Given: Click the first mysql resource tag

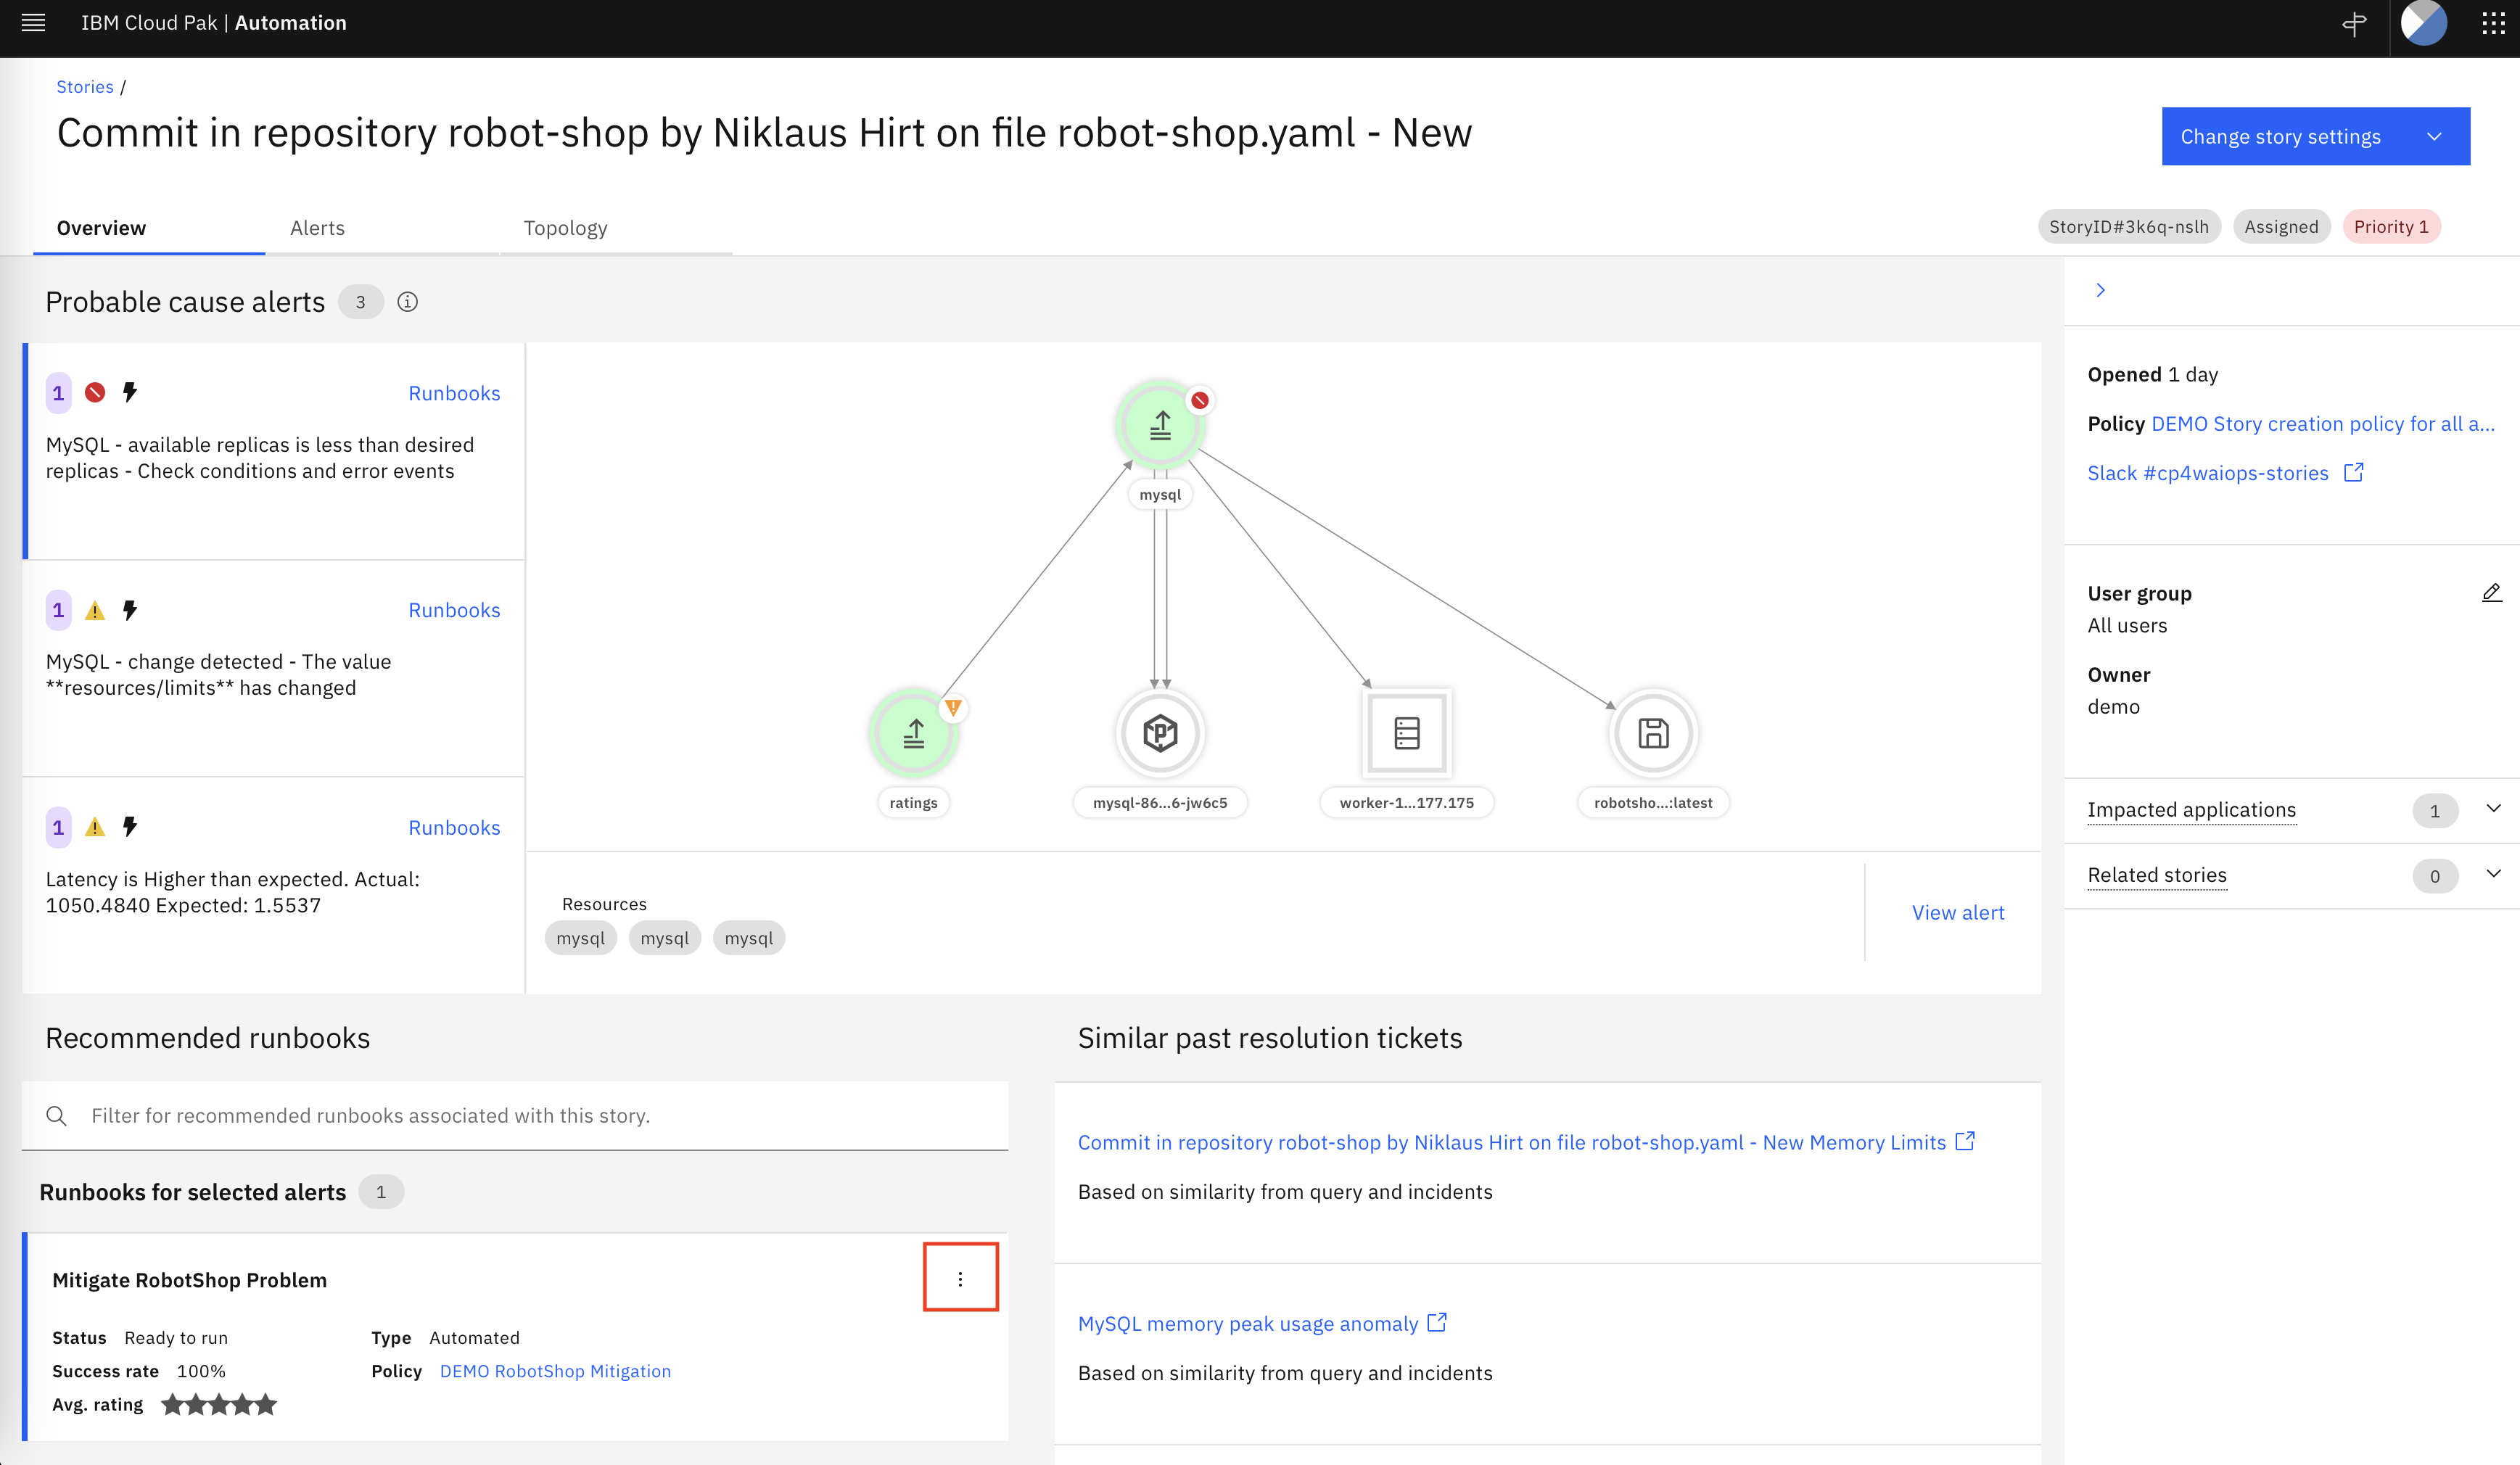Looking at the screenshot, I should 580,938.
